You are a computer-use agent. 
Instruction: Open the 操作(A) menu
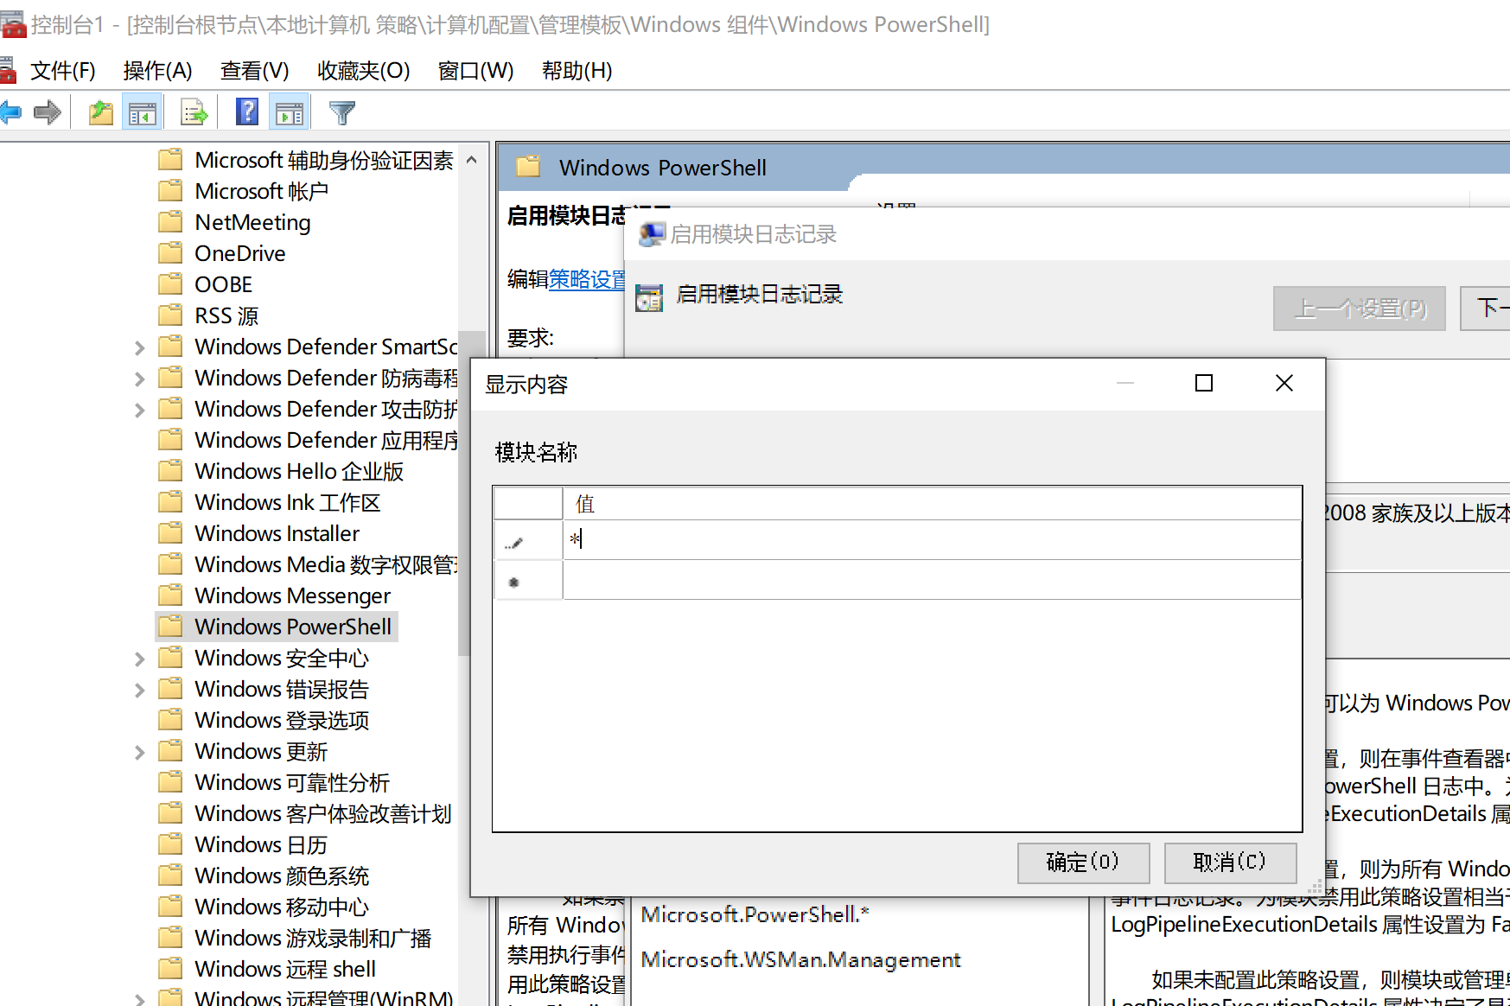[157, 70]
